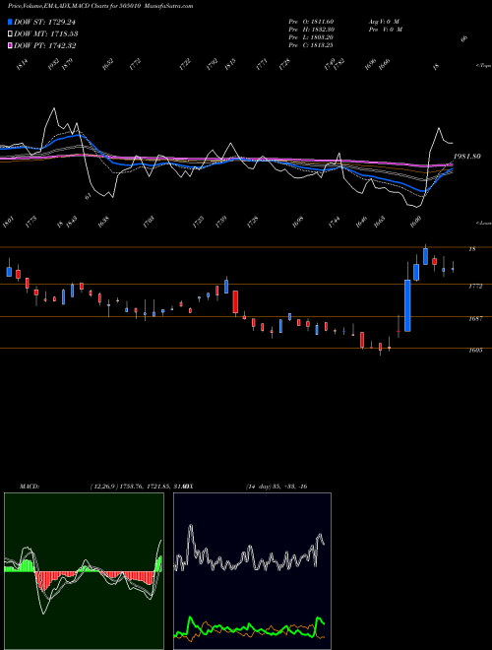Click the 1759 rotated bottom-row label

pyautogui.click(x=220, y=222)
